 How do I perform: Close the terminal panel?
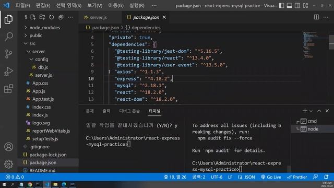tap(327, 111)
